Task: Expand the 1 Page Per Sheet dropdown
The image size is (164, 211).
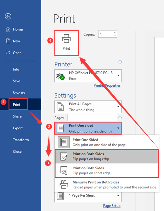Action: coord(88,196)
